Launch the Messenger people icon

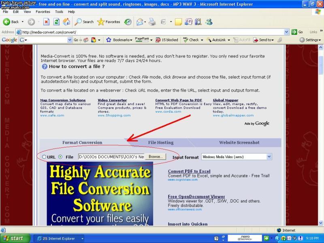pos(209,22)
